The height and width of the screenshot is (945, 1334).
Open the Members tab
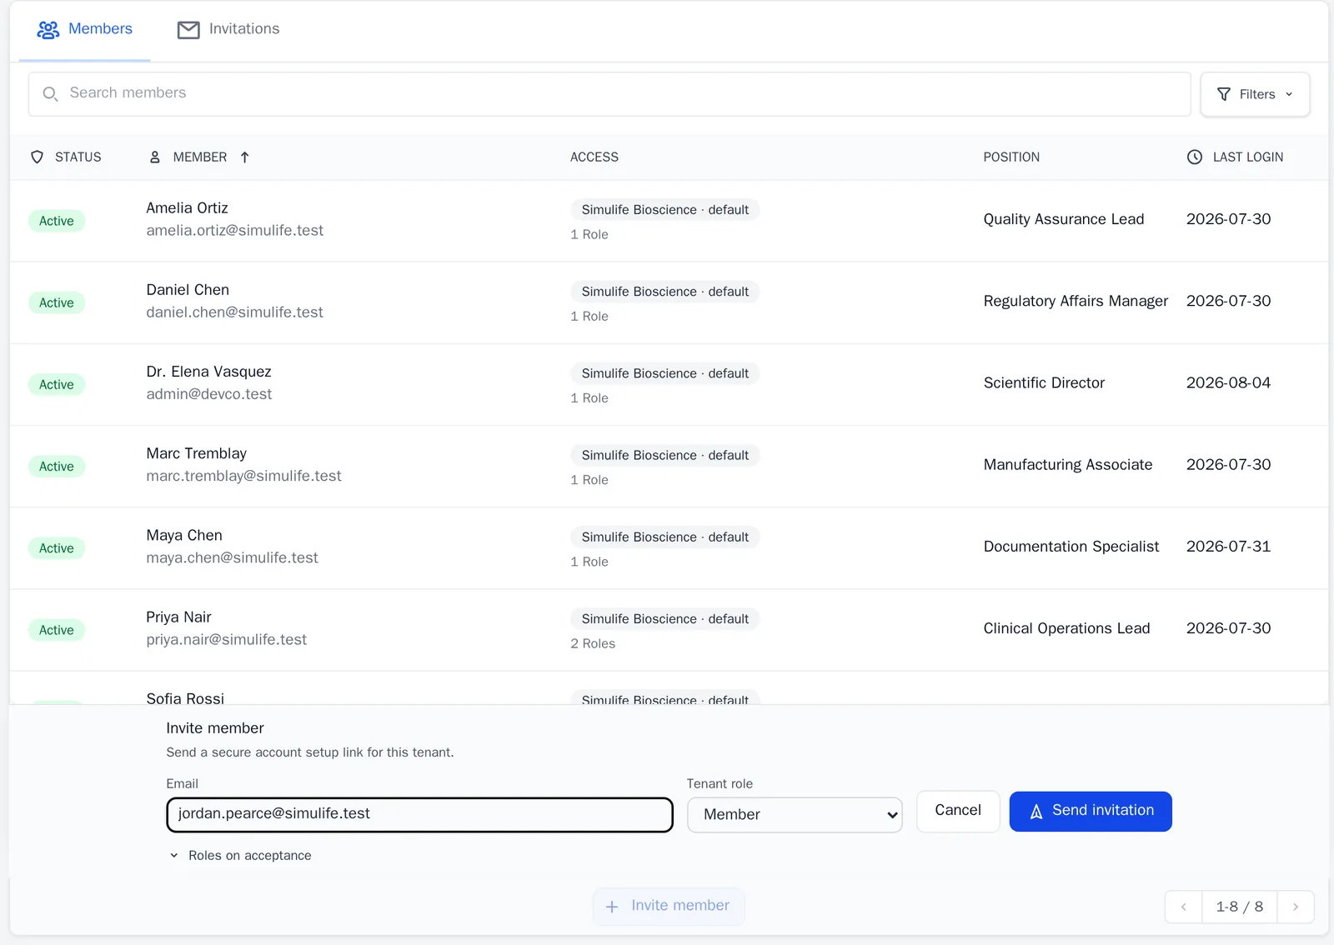click(84, 29)
